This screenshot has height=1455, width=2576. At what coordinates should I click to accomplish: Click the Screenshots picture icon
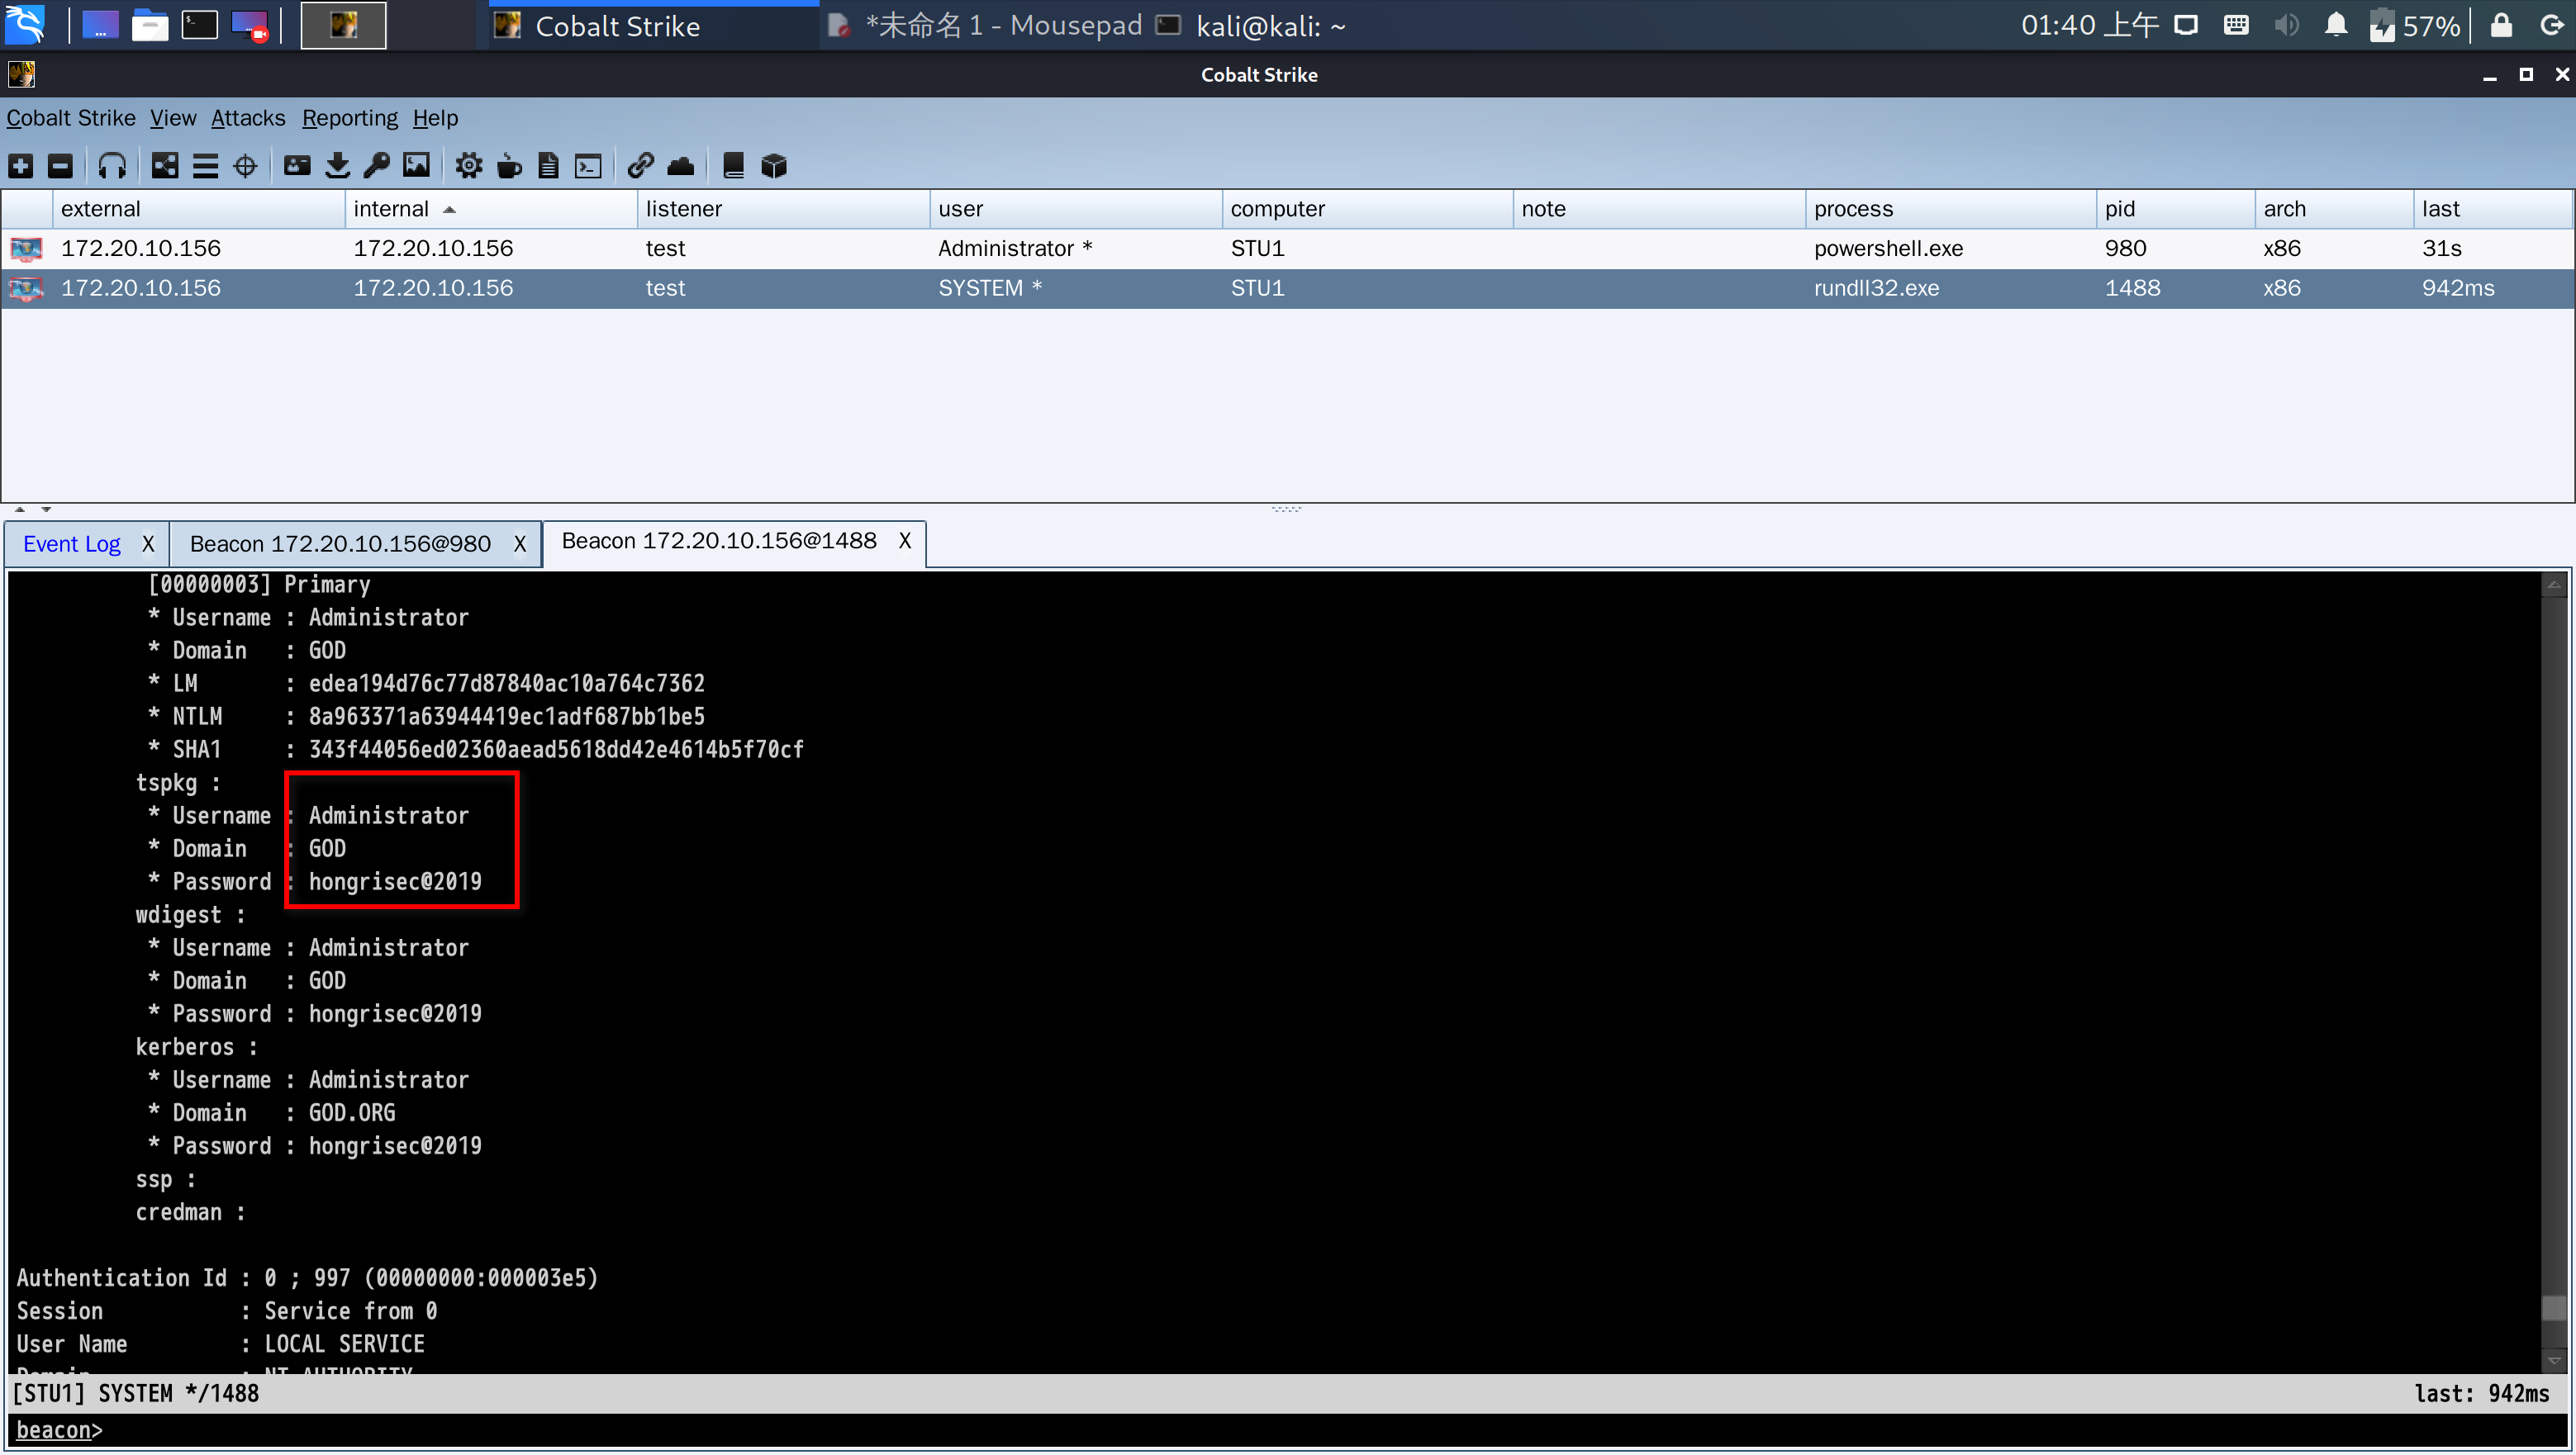tap(416, 166)
